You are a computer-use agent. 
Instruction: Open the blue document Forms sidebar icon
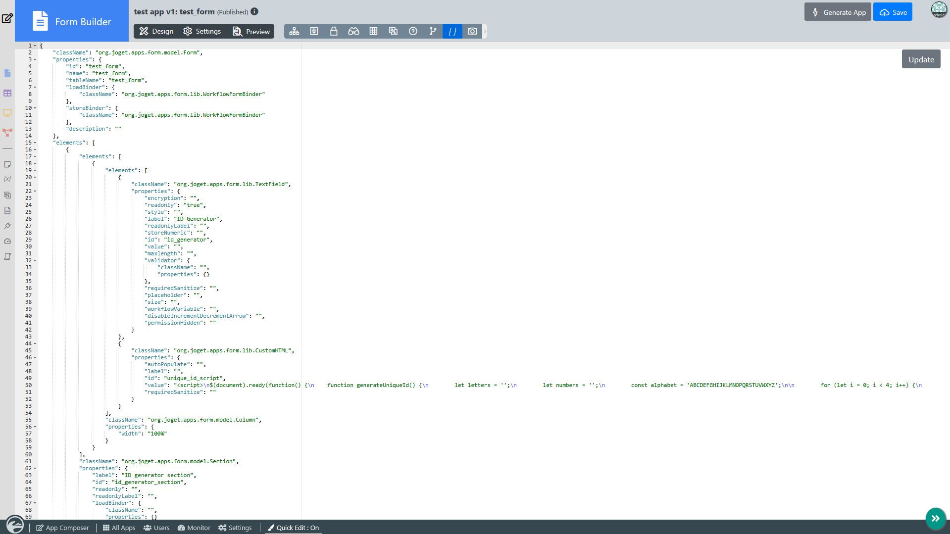point(7,73)
